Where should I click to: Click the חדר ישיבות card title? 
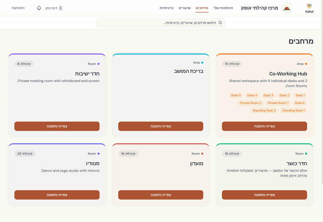(87, 74)
